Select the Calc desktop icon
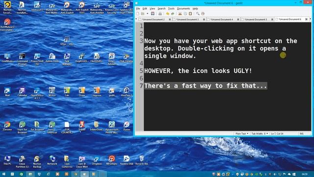314x177 pixels. (x=67, y=92)
